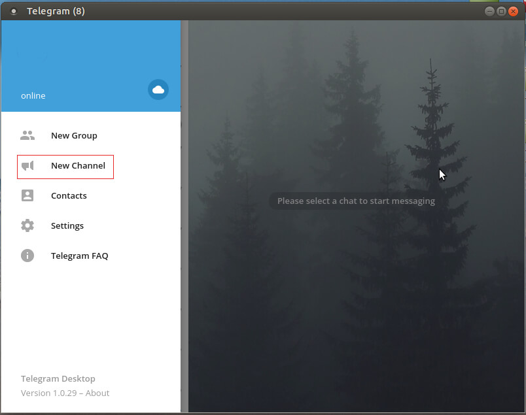This screenshot has width=526, height=415.
Task: Click the Telegram paper-plane icon in the titlebar
Action: tap(14, 10)
